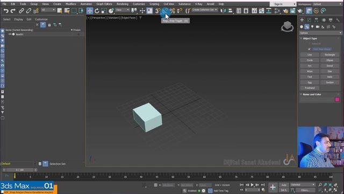Switch to the Lights category icon

tap(312, 27)
